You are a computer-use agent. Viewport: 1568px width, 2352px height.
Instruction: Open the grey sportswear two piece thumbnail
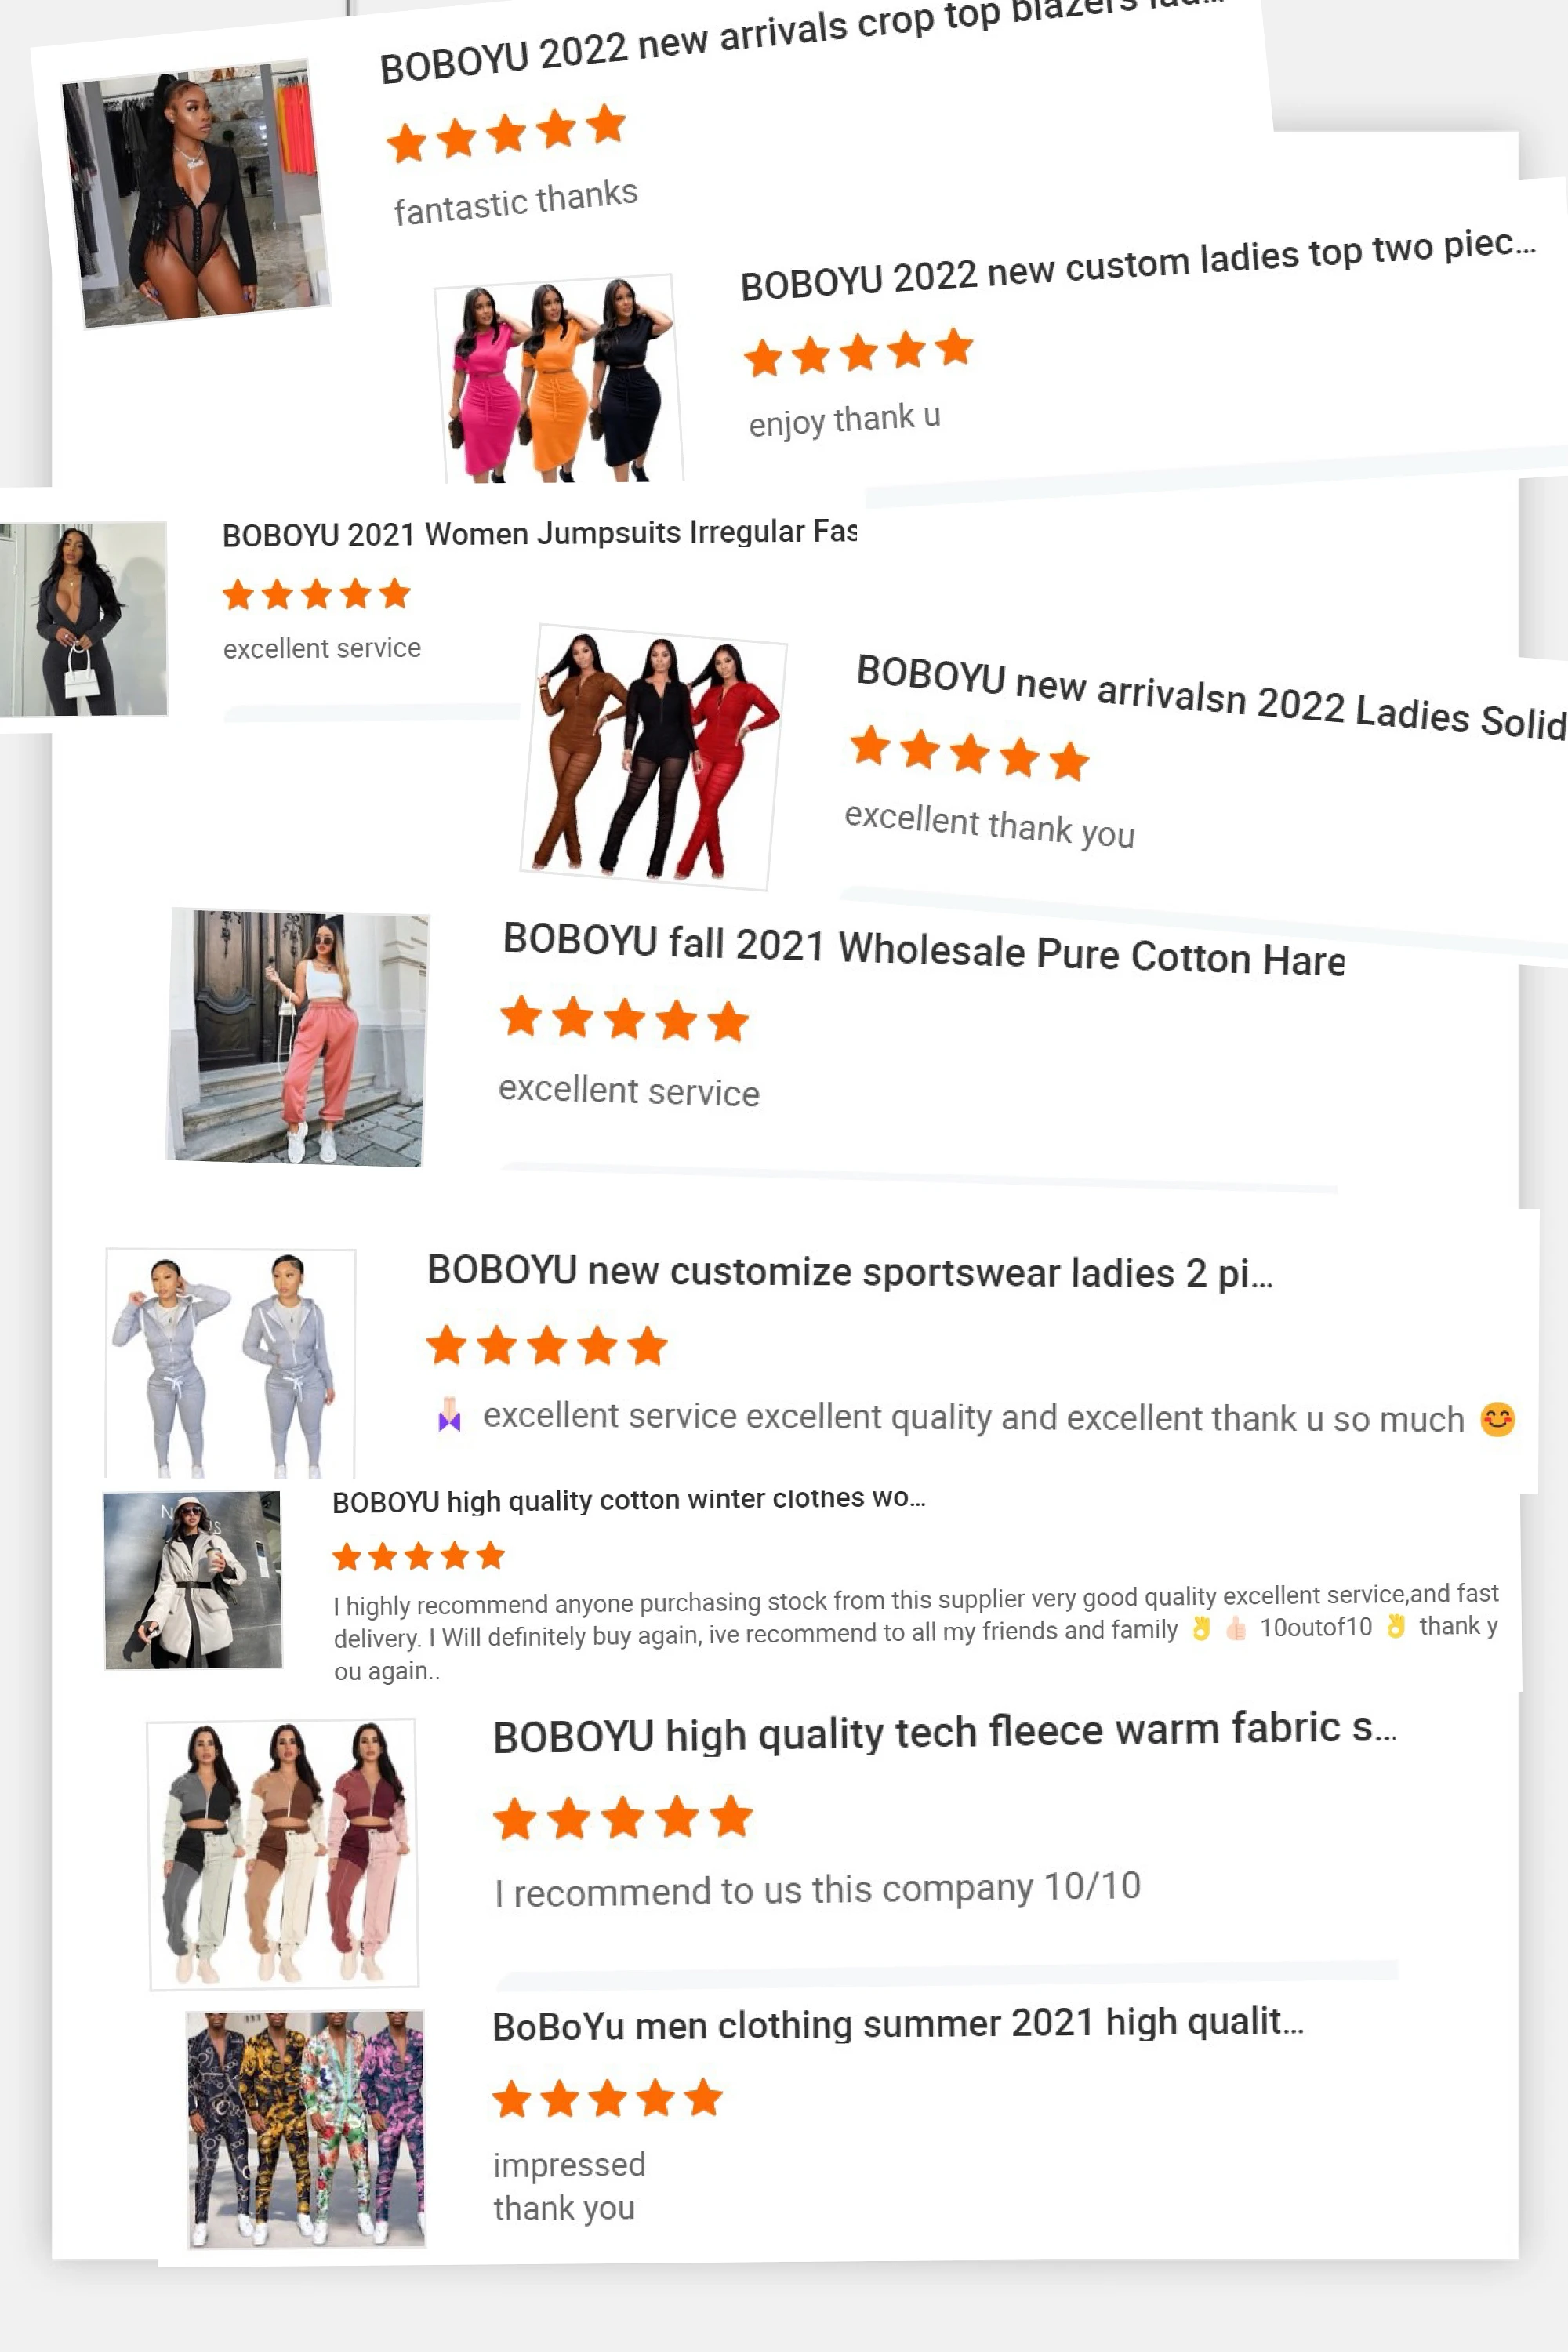point(230,1363)
